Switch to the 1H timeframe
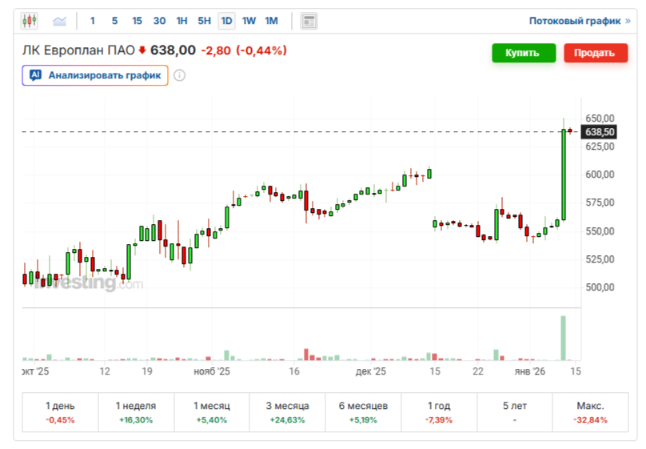 pos(181,21)
